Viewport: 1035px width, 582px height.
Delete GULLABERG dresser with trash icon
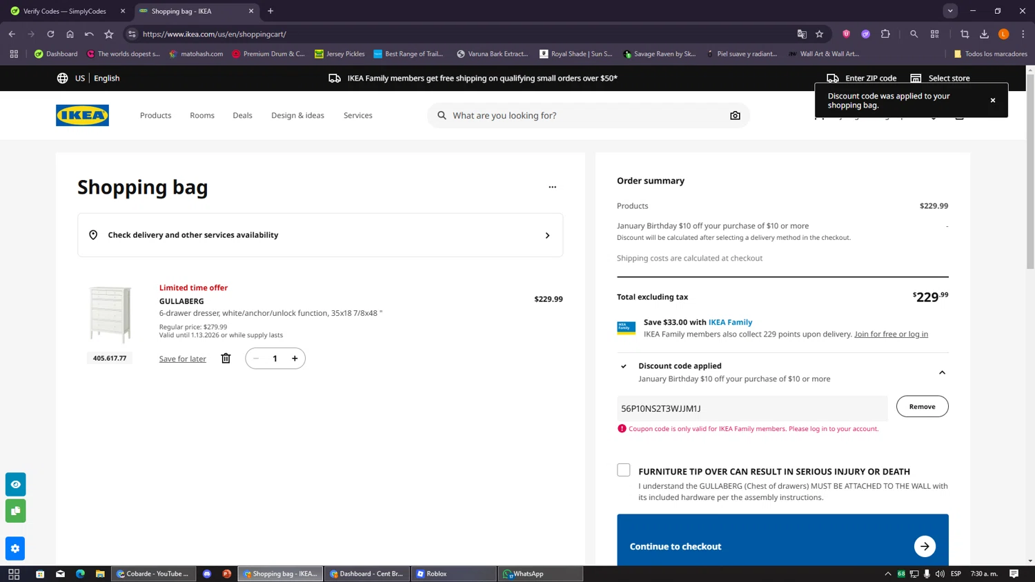click(x=226, y=358)
